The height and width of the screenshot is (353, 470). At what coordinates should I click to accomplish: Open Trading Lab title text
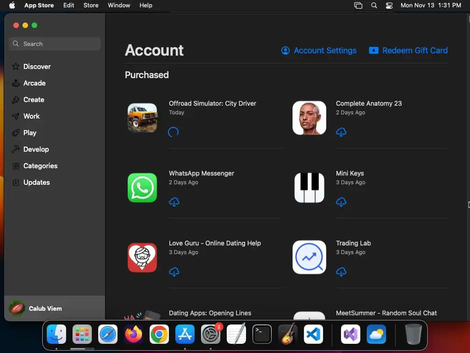353,243
